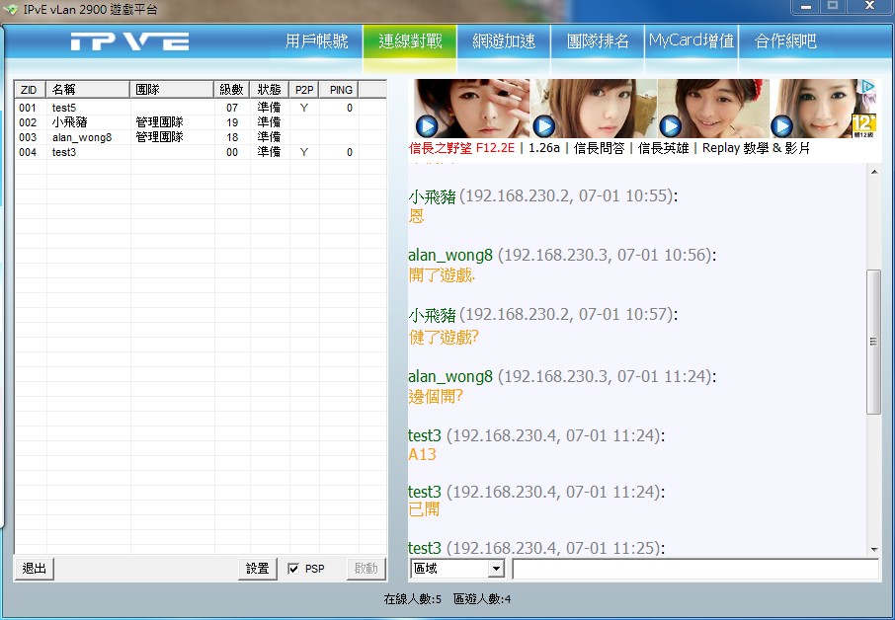
Task: Open the 信長之野望 F12.2E link
Action: tap(461, 148)
